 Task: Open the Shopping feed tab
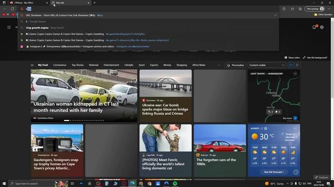(x=182, y=65)
